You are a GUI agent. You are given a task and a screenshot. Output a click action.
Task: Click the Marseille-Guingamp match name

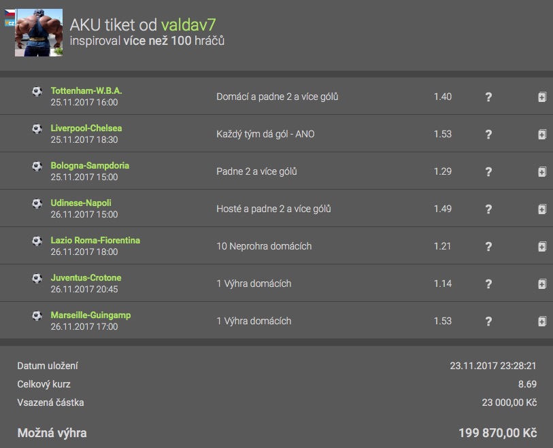(x=90, y=315)
